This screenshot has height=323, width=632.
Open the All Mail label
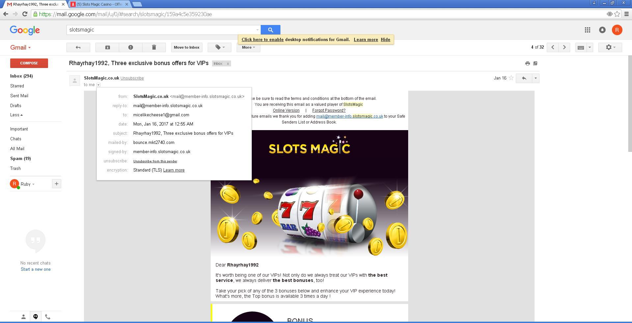click(x=17, y=149)
